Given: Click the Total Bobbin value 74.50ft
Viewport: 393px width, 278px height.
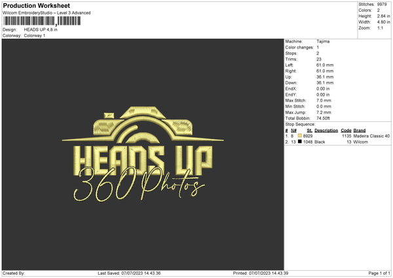Looking at the screenshot, I should 323,118.
